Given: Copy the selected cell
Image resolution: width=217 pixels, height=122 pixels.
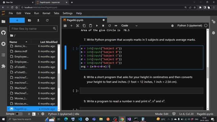Looking at the screenshot, I should (84, 26).
